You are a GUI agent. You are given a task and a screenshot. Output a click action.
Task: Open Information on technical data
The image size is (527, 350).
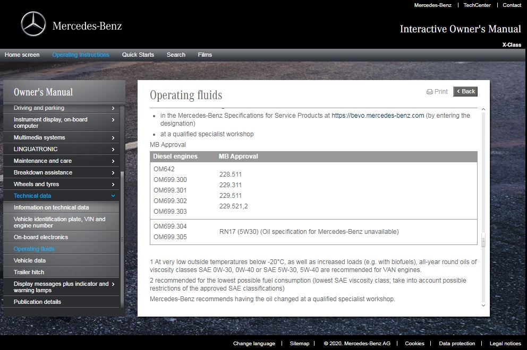(61, 207)
